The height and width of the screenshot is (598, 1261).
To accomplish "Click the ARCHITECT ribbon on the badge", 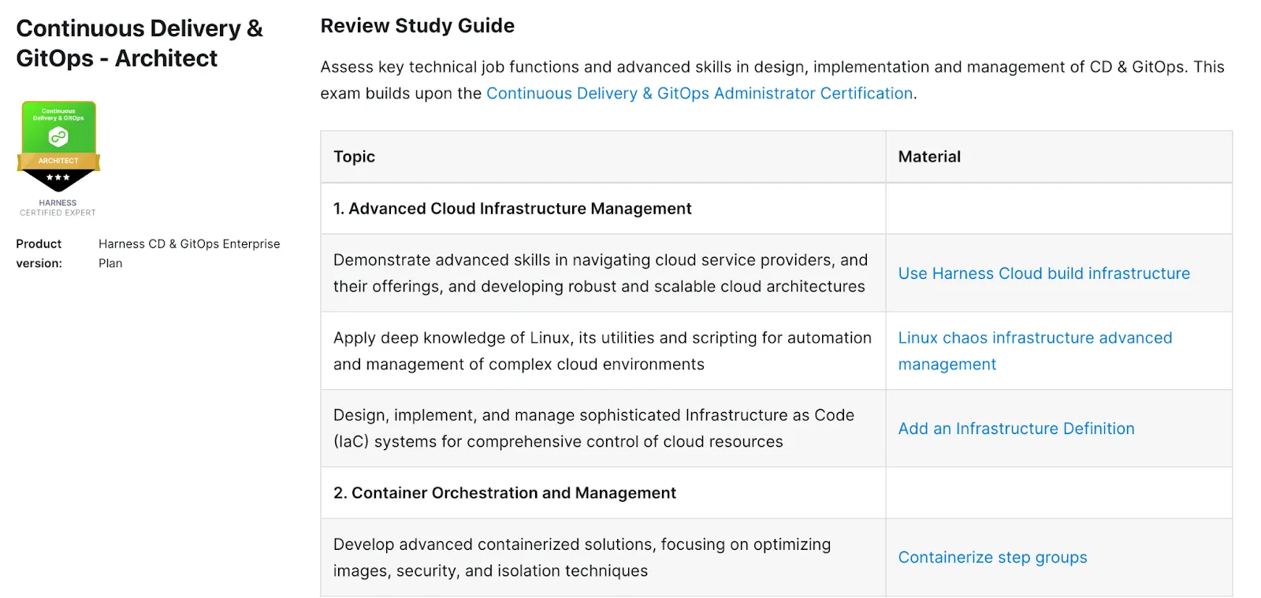I will 58,160.
